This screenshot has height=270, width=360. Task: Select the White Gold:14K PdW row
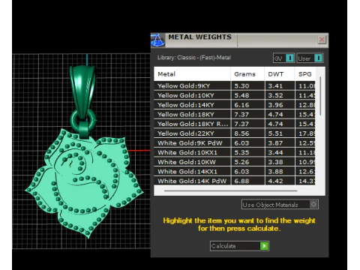[235, 181]
